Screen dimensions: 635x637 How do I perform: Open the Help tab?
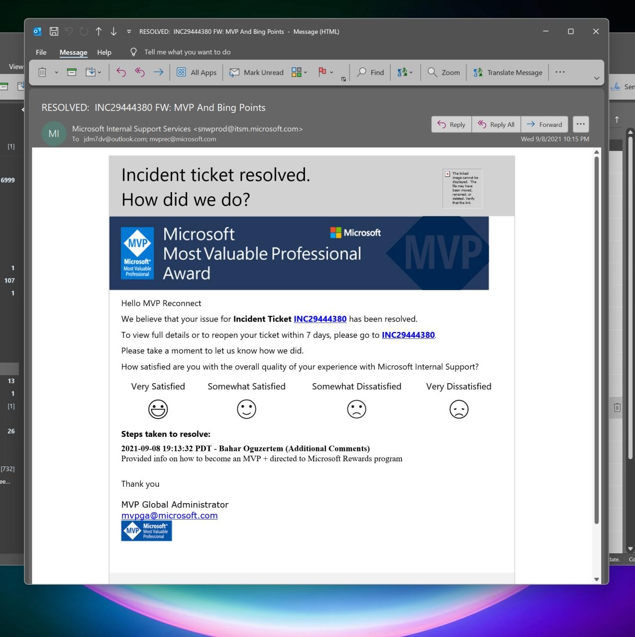[104, 52]
